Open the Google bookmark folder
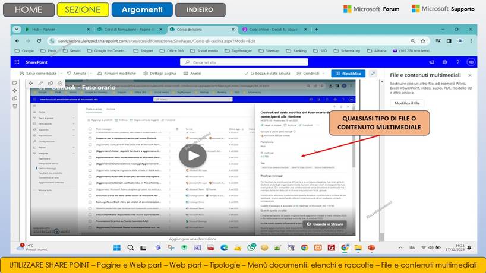Viewport: 486px width, 273px height. 24,51
